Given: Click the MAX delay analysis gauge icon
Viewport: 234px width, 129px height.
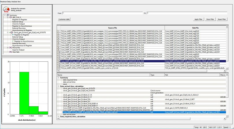Looking at the screenshot, I should (6, 9).
